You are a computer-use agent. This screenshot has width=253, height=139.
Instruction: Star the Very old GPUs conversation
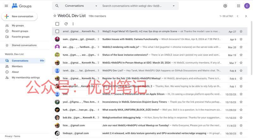(241, 86)
